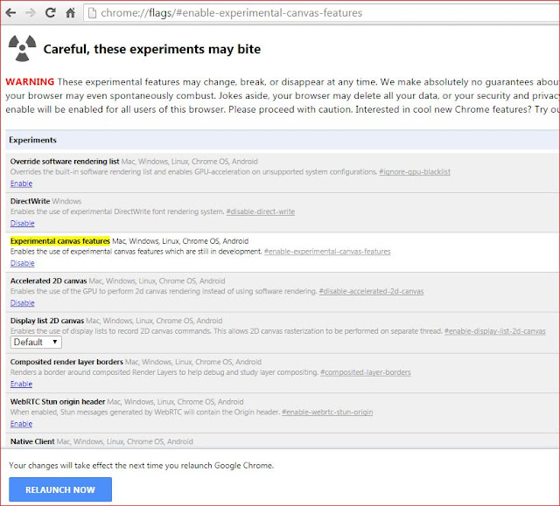Click the Display list 2D canvas title
560x506 pixels.
(47, 321)
